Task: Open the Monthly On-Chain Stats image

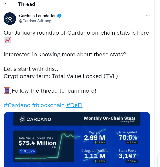Action: point(77,139)
